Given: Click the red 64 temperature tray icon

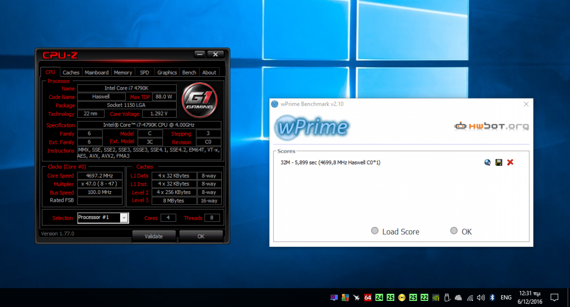Looking at the screenshot, I should (x=368, y=298).
